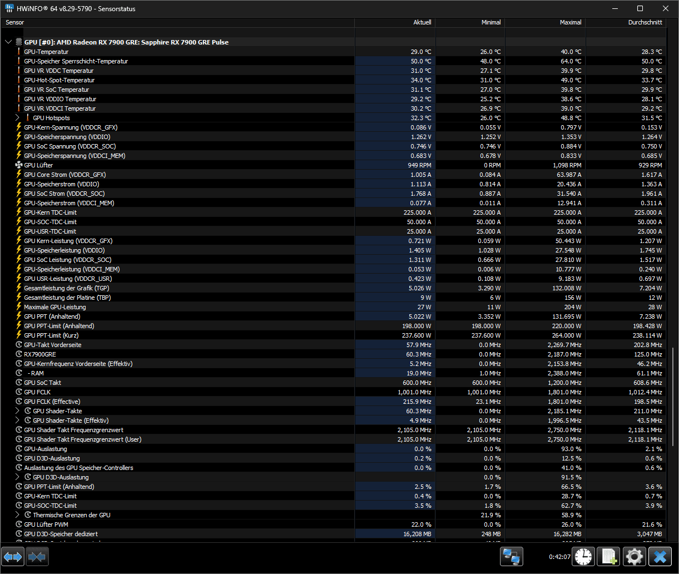Expand the GPU D3D-Auslastung subgroup with chevron
Screen dimensions: 679x574
click(x=17, y=477)
